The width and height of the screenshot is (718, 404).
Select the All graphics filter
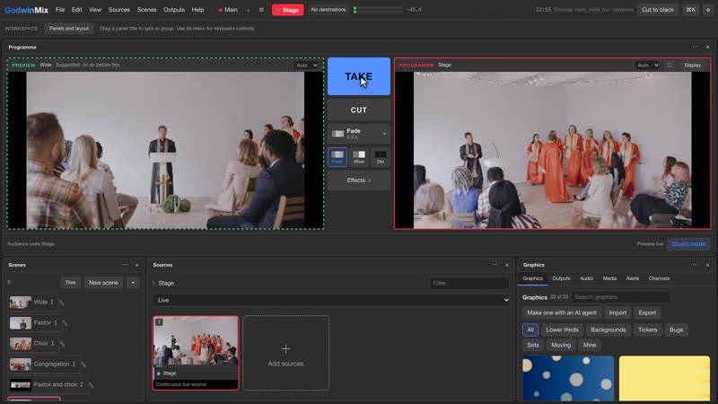pyautogui.click(x=530, y=329)
